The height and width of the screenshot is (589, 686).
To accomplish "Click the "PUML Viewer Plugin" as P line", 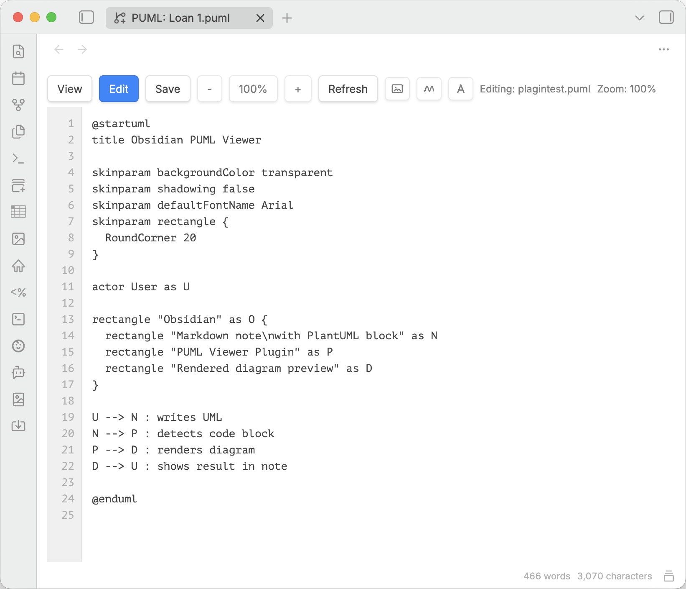I will tap(219, 352).
